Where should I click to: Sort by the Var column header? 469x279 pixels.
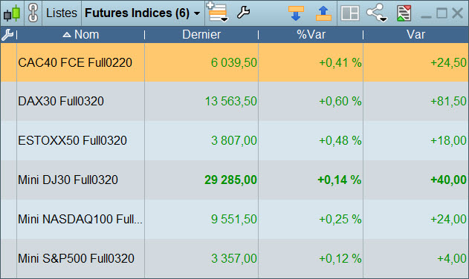(415, 35)
